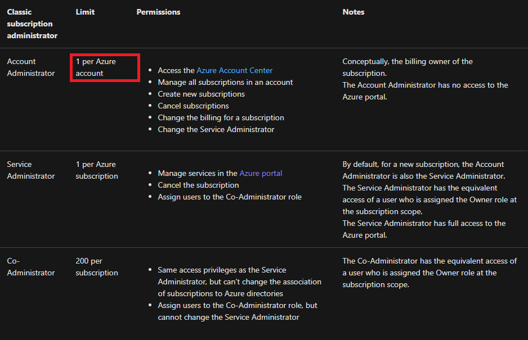Click the highlighted '1 per Azure account' cell
The width and height of the screenshot is (528, 340).
104,67
